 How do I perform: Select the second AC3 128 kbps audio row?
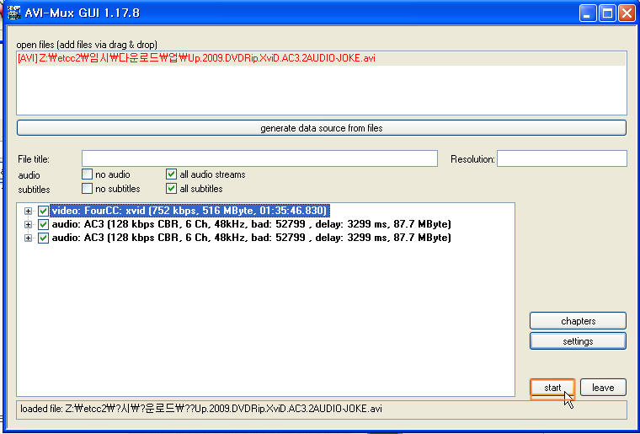[251, 238]
